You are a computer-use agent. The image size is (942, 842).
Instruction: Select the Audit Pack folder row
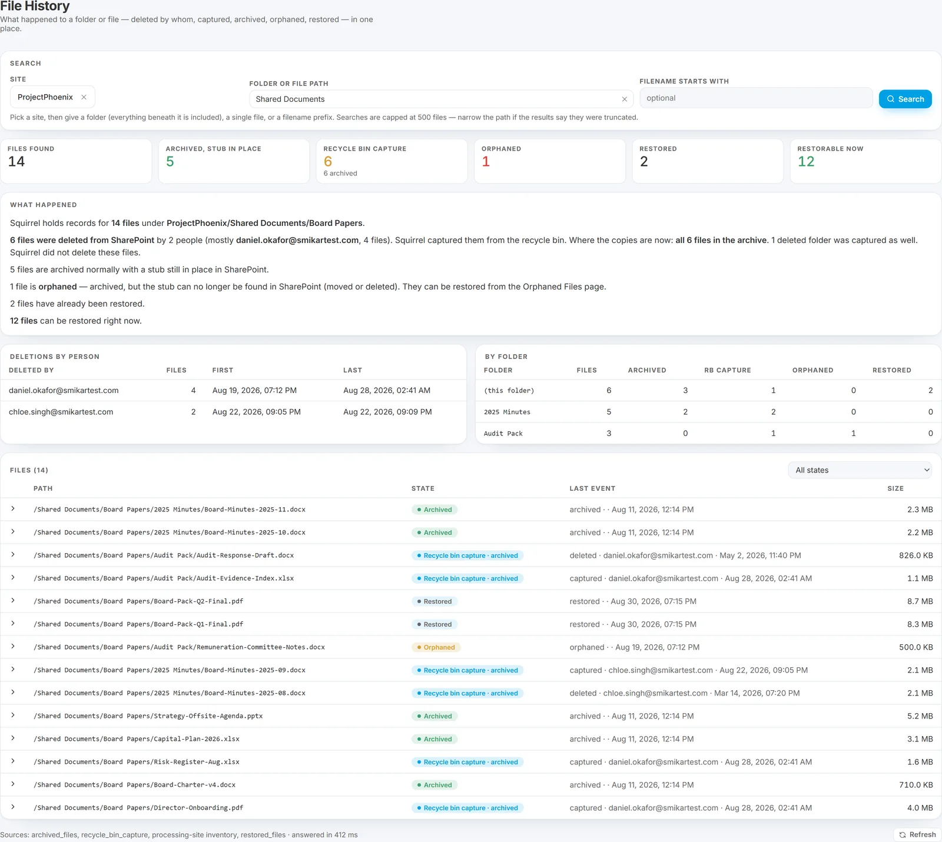(x=708, y=433)
